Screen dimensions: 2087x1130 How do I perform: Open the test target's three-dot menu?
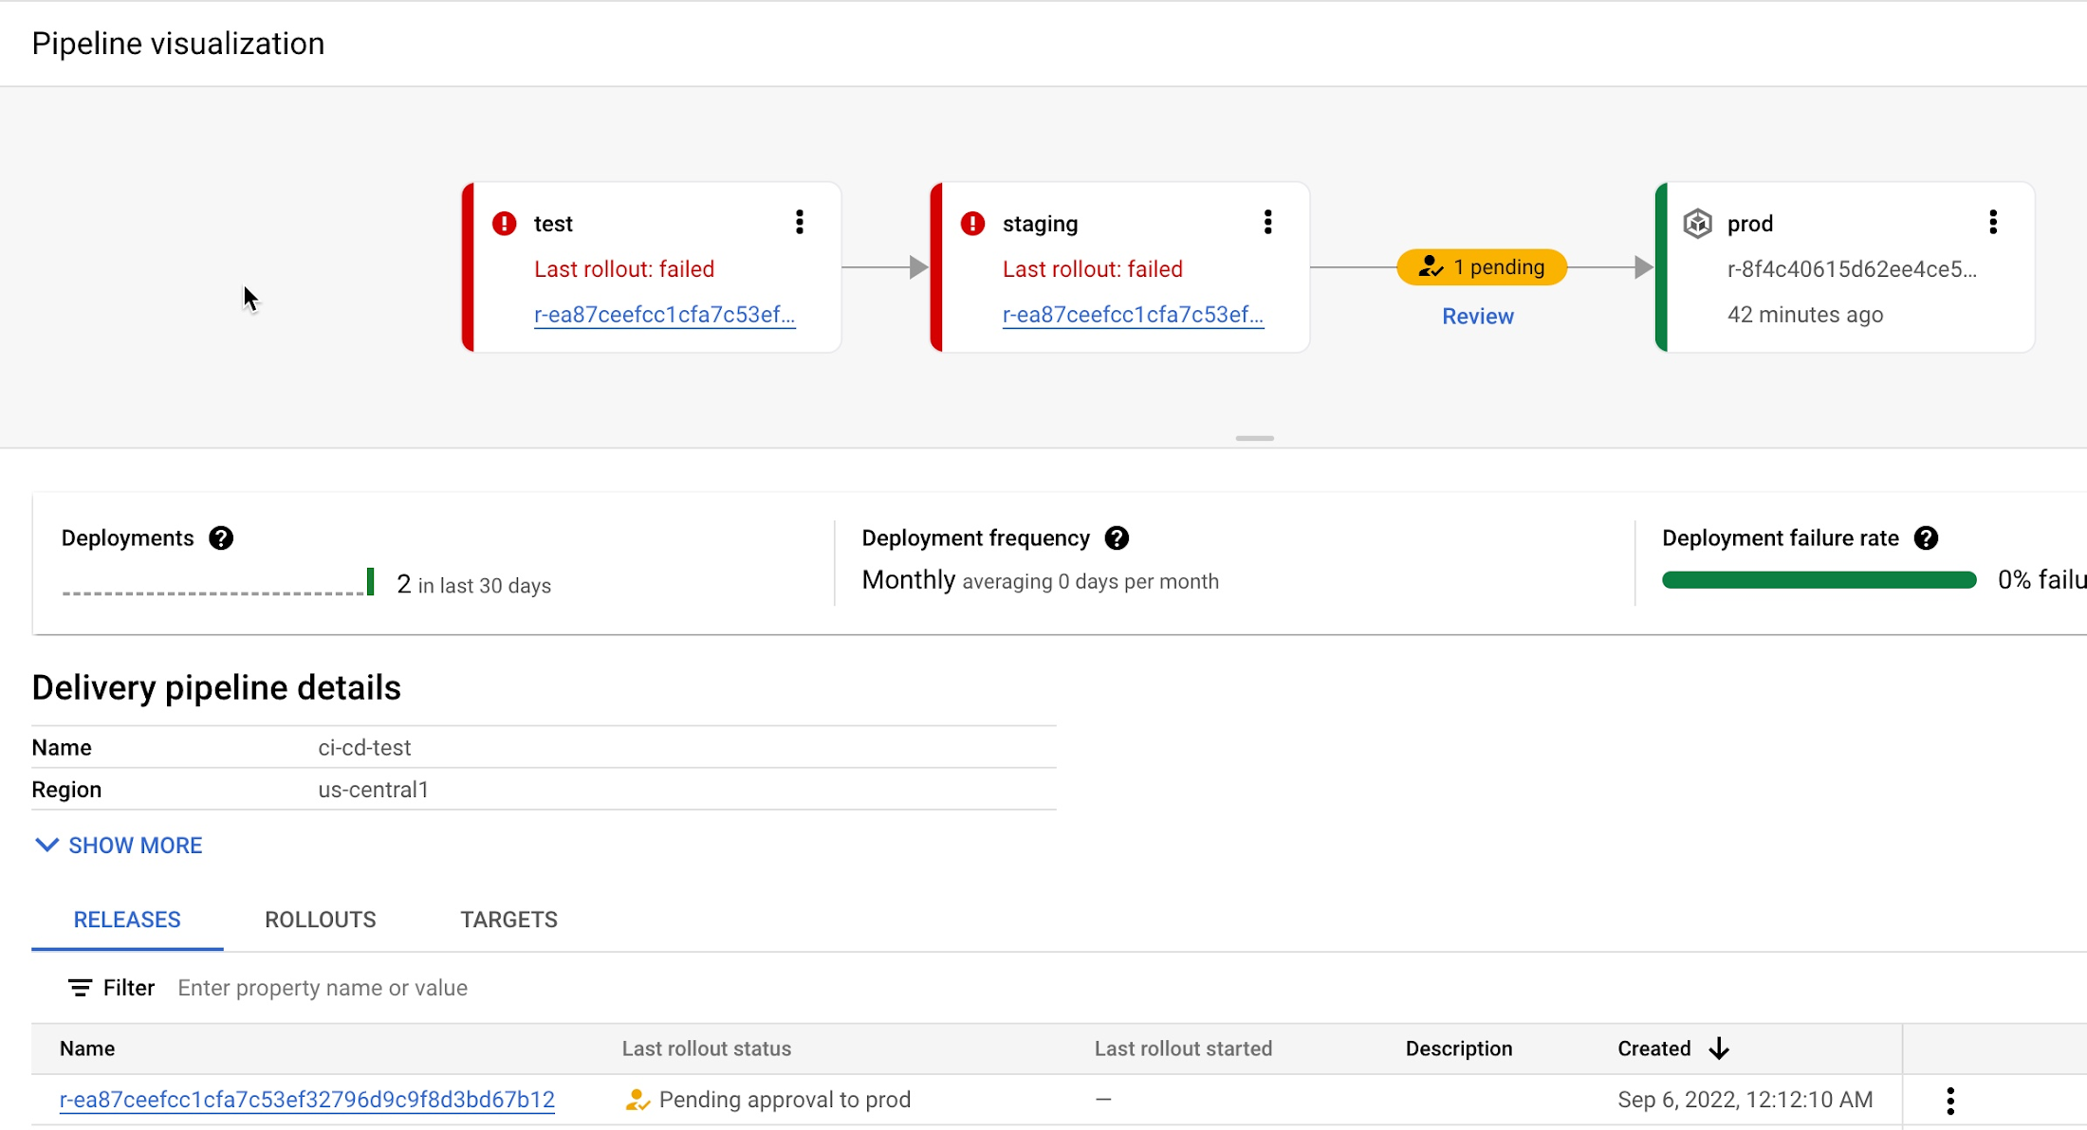pos(800,222)
